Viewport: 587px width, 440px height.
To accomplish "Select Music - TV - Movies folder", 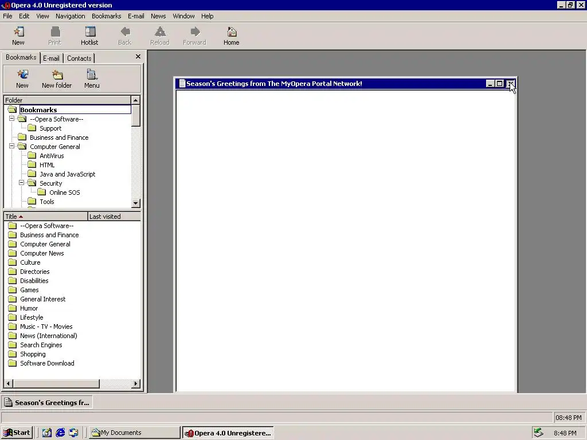I will [x=46, y=327].
